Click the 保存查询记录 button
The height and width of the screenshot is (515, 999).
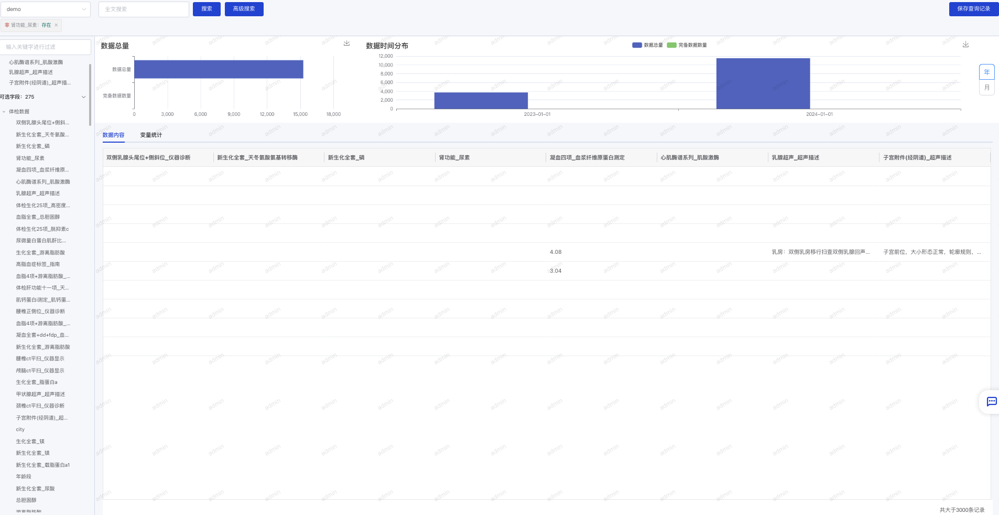(973, 9)
